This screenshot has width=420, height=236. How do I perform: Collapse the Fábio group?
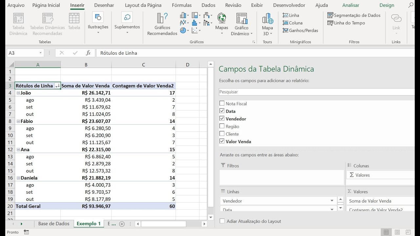[18, 121]
